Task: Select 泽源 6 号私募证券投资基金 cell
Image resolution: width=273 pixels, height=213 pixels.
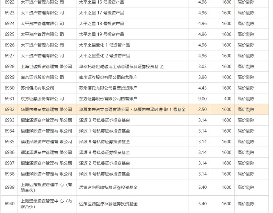Action: (x=105, y=174)
